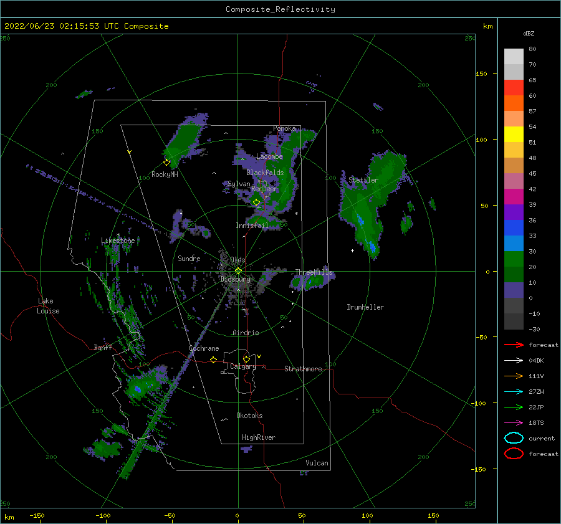Click the Limestone label

(118, 241)
